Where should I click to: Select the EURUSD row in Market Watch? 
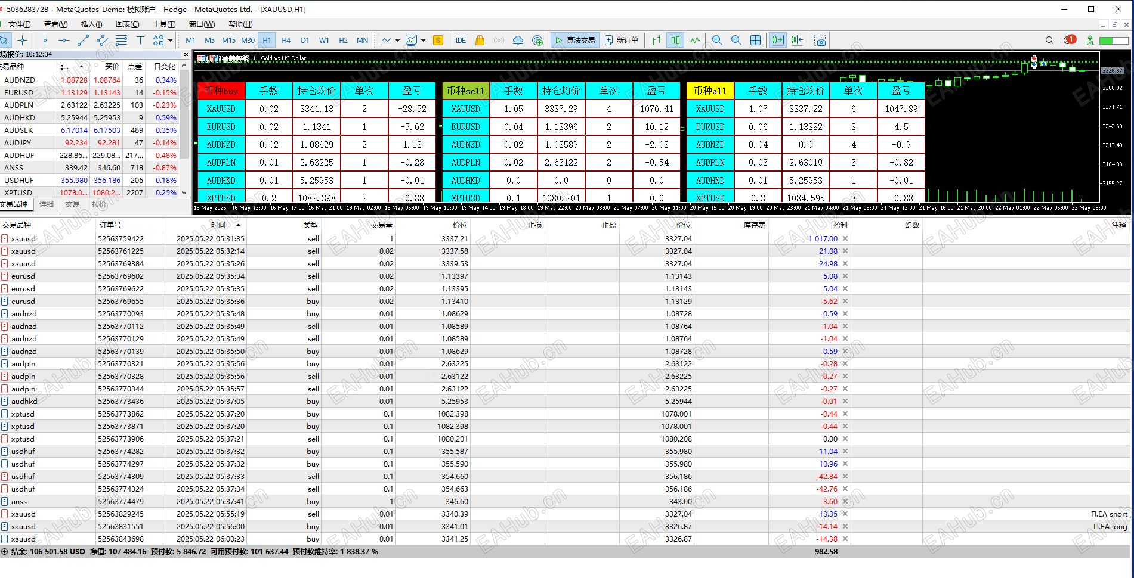point(19,93)
